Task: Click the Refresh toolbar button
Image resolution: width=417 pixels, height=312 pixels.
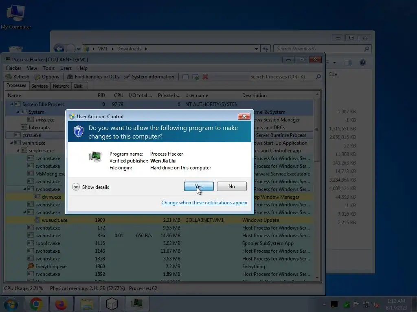Action: [18, 77]
